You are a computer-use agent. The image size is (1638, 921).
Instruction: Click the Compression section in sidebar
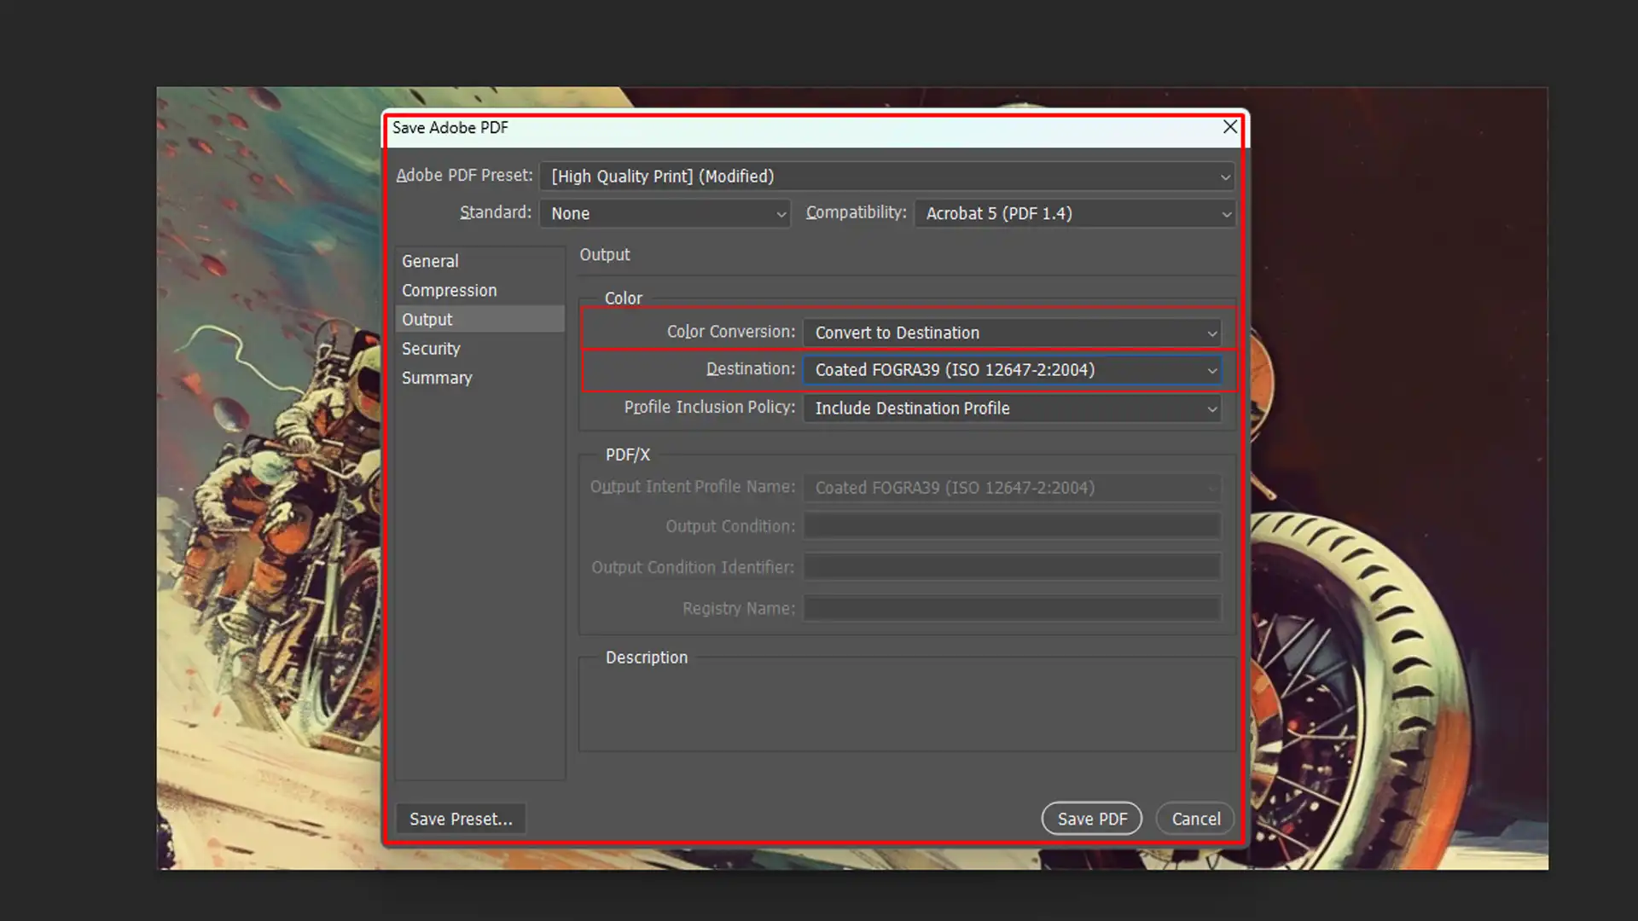click(x=450, y=290)
